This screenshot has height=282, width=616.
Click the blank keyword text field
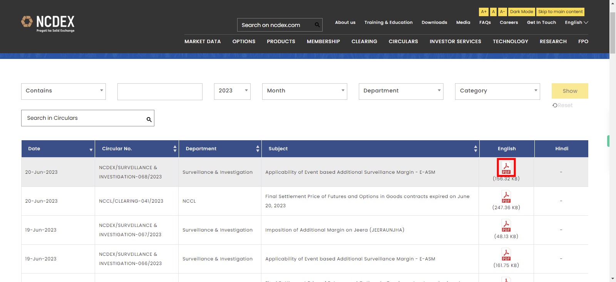(160, 92)
